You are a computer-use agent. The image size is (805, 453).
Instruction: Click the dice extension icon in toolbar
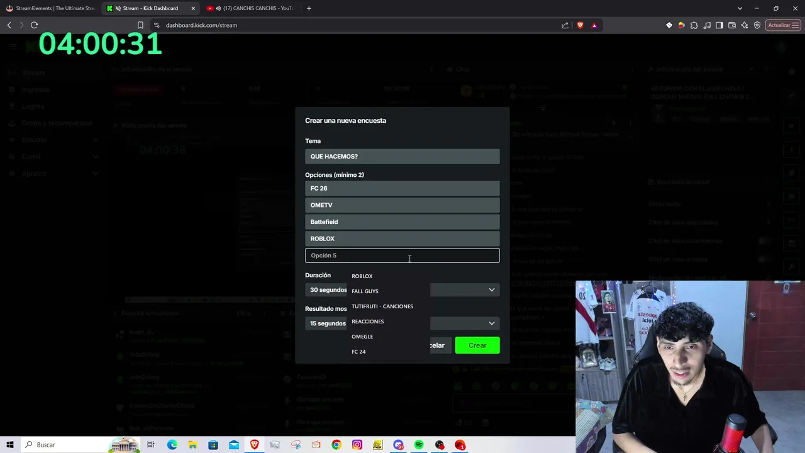669,25
